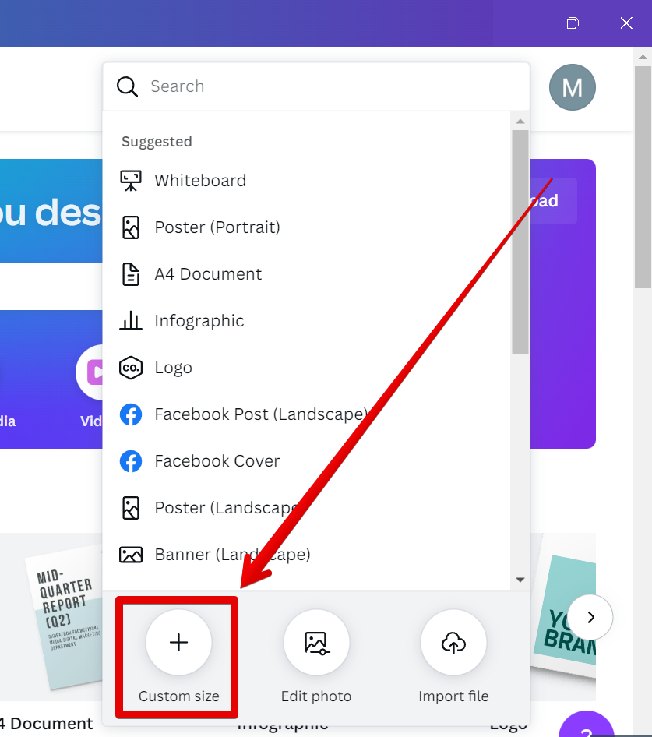The width and height of the screenshot is (652, 737).
Task: Click the Logo hexagon icon
Action: (x=131, y=368)
